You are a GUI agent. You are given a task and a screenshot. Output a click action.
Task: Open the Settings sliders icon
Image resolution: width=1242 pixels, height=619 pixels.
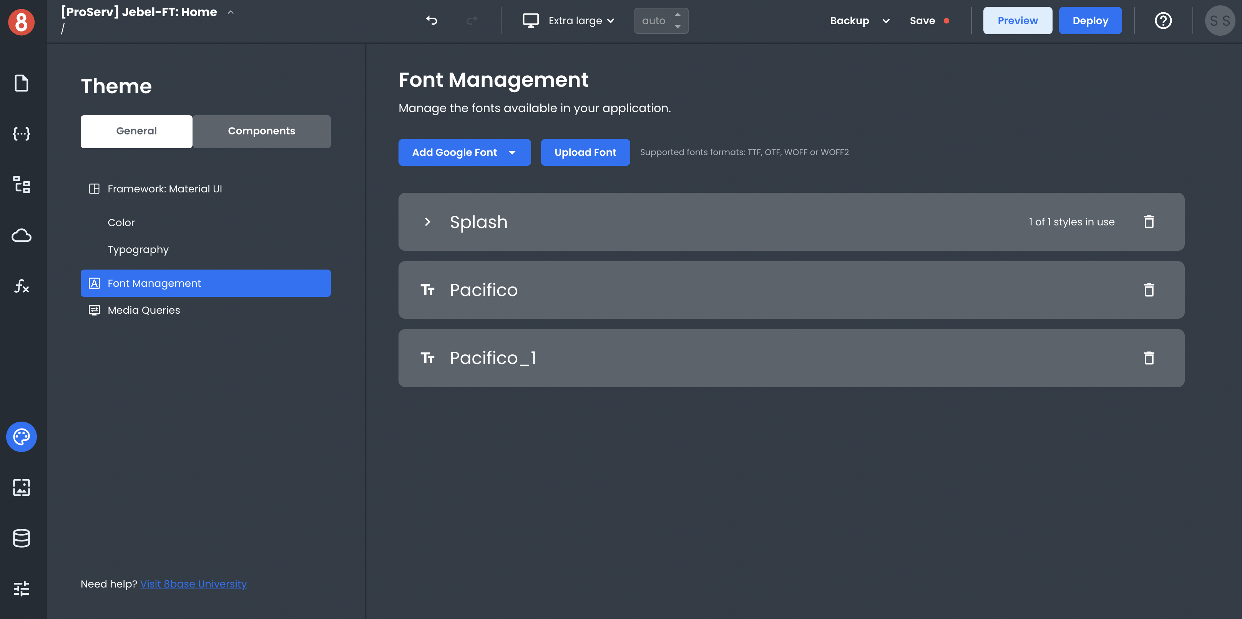(x=21, y=588)
